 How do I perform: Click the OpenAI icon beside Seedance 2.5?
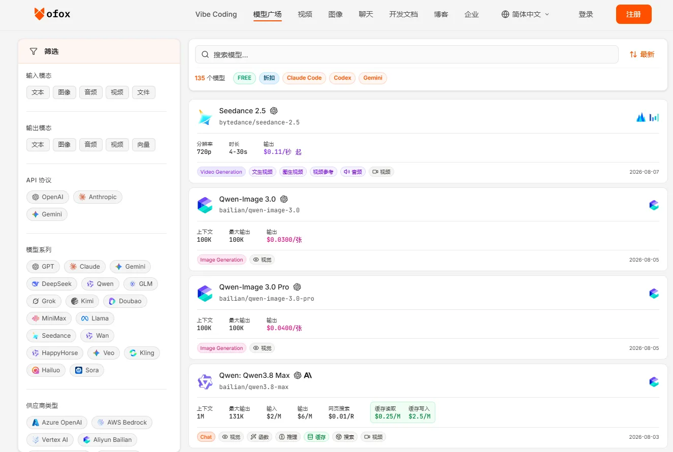(x=274, y=111)
